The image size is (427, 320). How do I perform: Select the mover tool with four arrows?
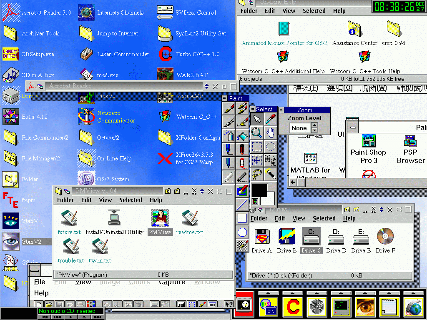[x=257, y=160]
